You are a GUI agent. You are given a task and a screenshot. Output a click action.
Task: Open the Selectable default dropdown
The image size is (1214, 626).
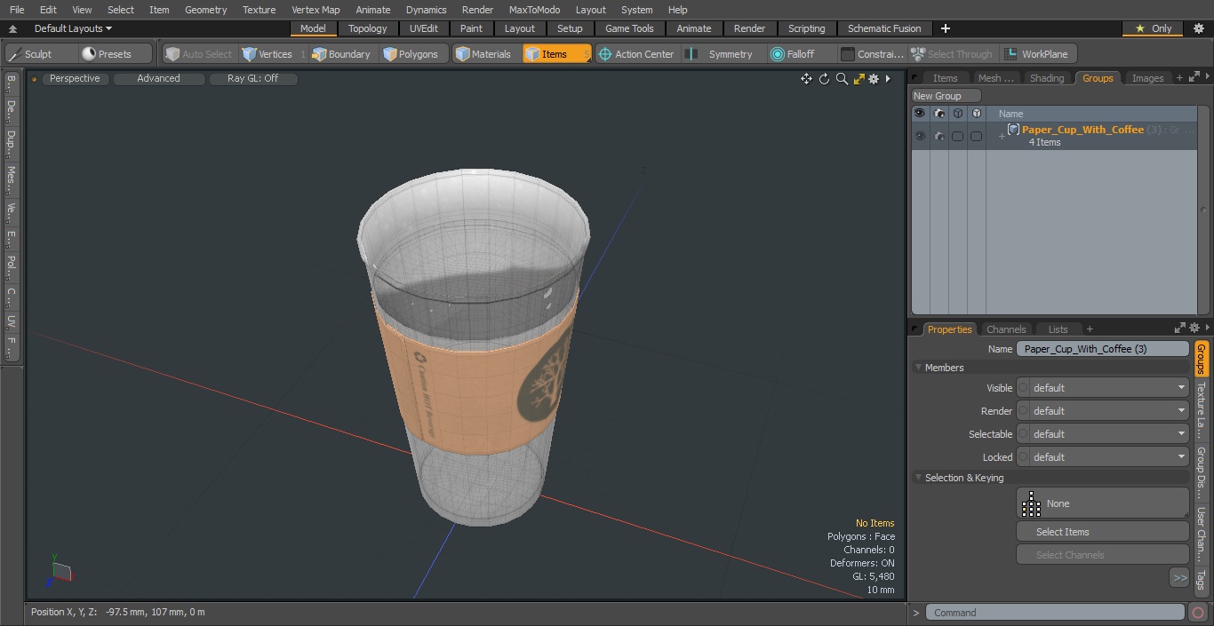[x=1109, y=434]
